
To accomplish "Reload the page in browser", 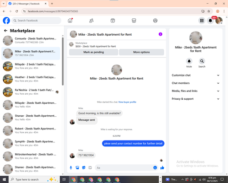I will [17, 11].
